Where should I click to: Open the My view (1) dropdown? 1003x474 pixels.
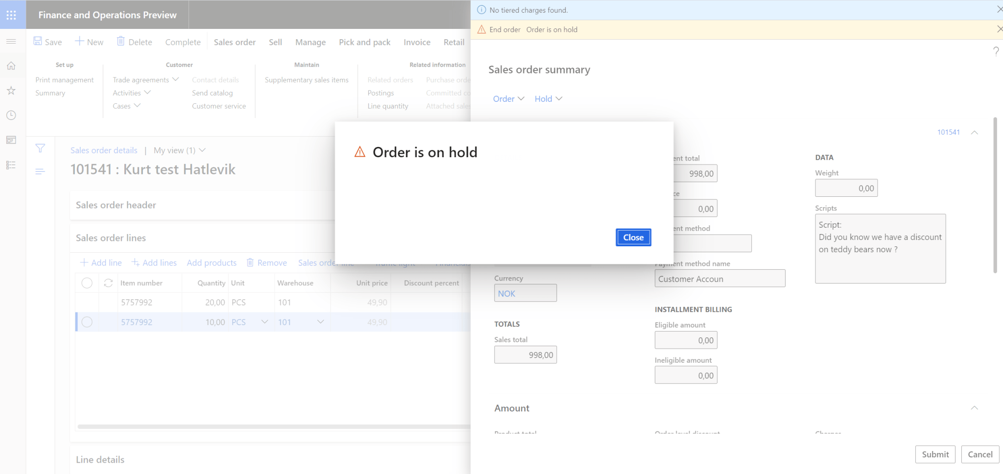click(179, 150)
